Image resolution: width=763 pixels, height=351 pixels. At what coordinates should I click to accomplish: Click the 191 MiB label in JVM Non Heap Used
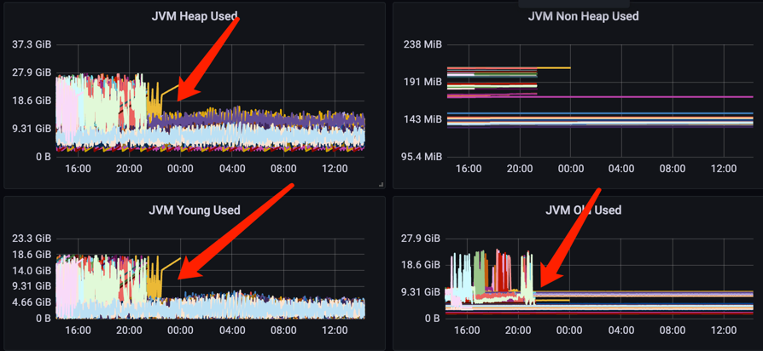tap(422, 82)
